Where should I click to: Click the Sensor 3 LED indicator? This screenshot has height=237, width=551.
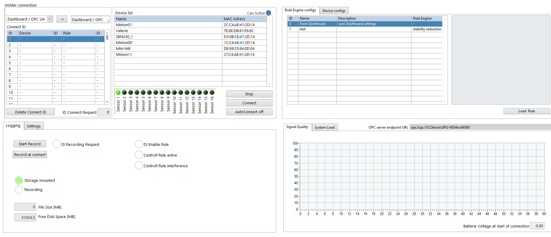click(x=131, y=92)
